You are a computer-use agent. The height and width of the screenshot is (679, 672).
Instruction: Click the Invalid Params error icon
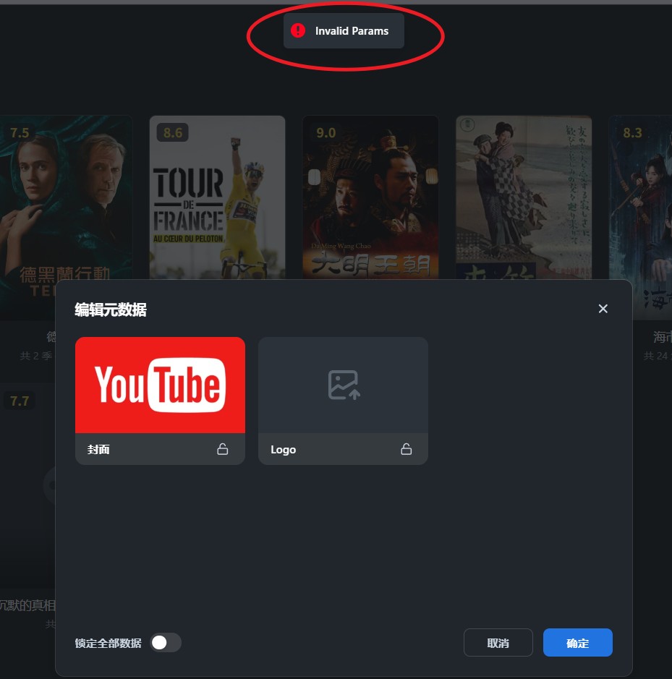[x=298, y=30]
